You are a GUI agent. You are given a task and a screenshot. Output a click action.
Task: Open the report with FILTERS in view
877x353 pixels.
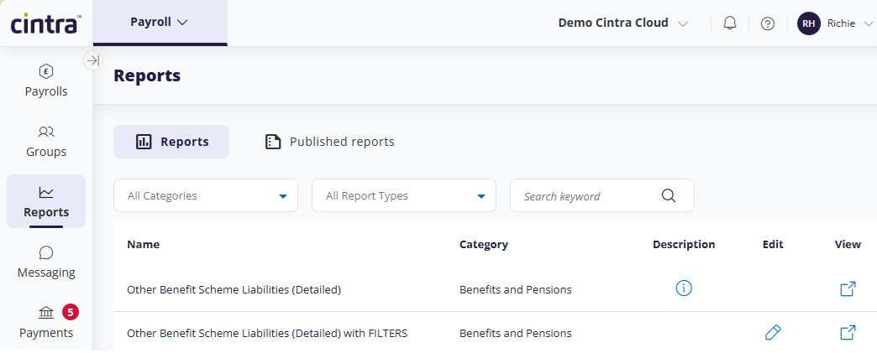tap(848, 333)
